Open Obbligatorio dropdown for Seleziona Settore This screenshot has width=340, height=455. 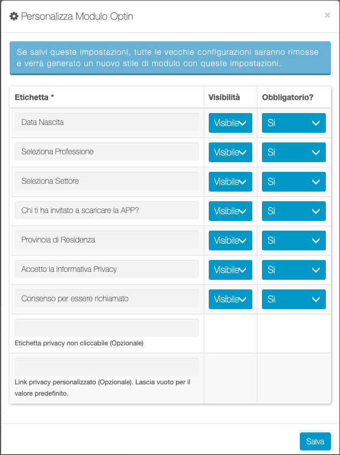[x=294, y=181]
